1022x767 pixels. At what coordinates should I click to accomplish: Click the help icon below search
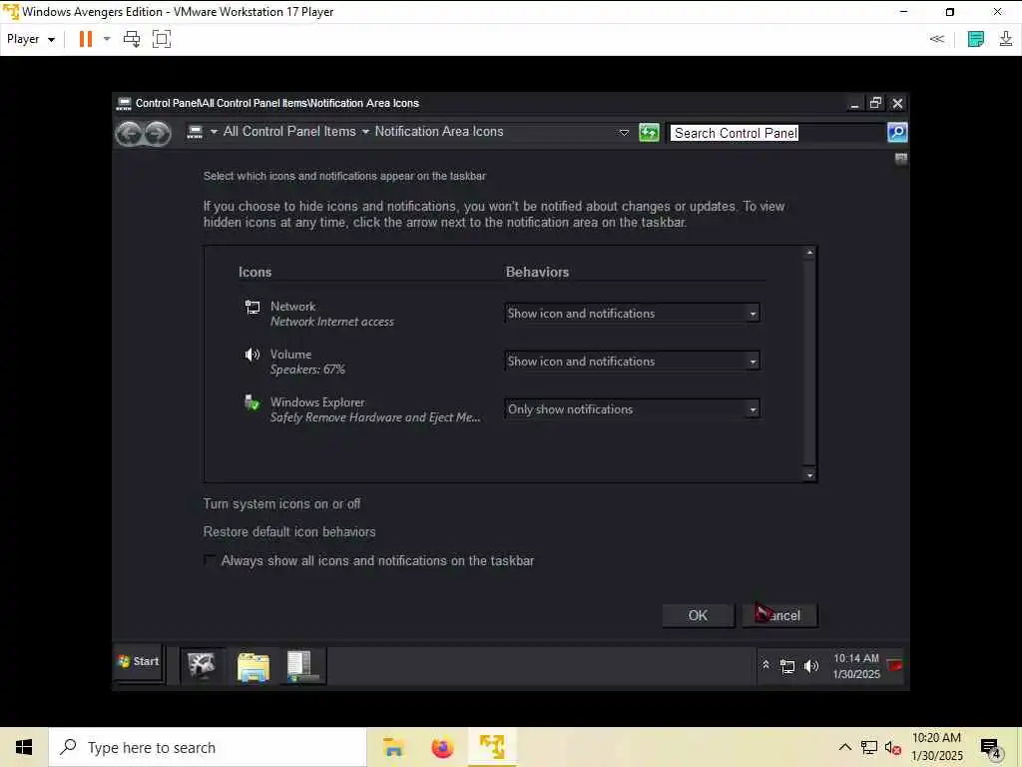point(901,159)
